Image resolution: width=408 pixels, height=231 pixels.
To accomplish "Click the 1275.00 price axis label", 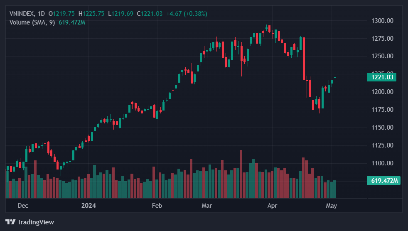I will (382, 39).
